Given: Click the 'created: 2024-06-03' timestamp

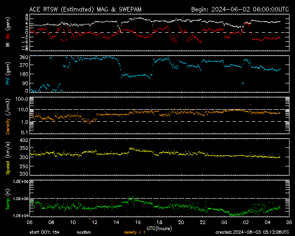Looking at the screenshot, I should click(x=252, y=232).
